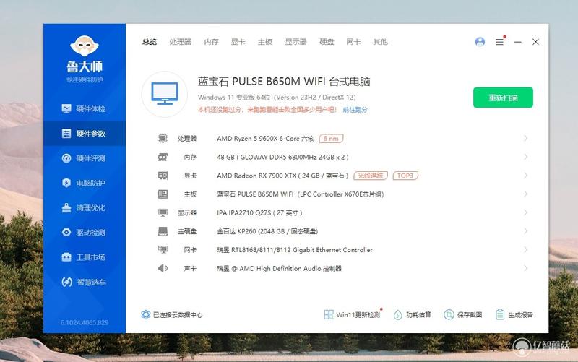Click the graphics card icon
Screen dimensions: 578x362
[163, 176]
